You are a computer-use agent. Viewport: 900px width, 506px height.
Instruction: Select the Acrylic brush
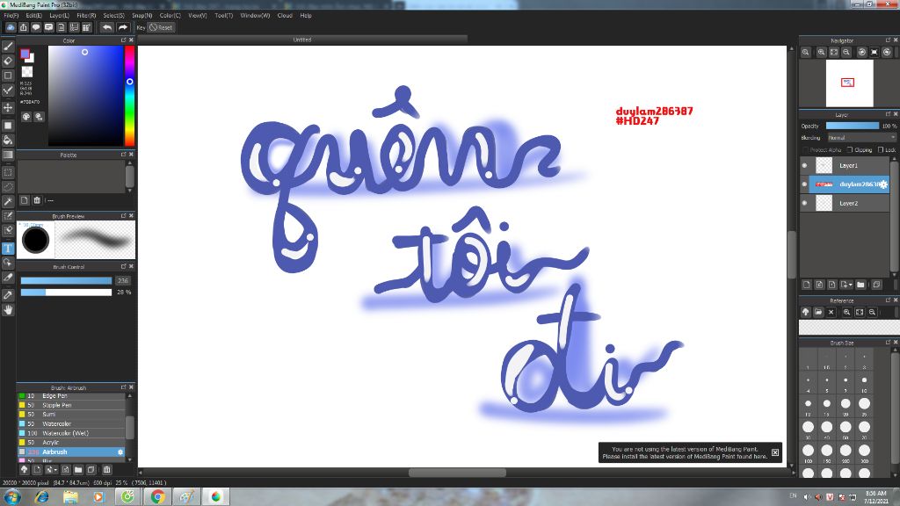[x=71, y=443]
